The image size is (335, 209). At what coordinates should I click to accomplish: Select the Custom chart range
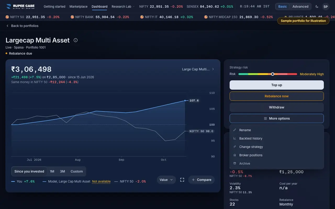[x=77, y=171]
